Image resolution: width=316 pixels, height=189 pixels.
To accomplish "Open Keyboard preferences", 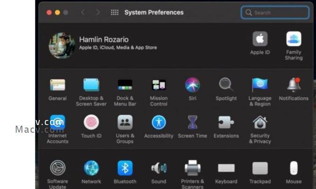I will tap(226, 168).
